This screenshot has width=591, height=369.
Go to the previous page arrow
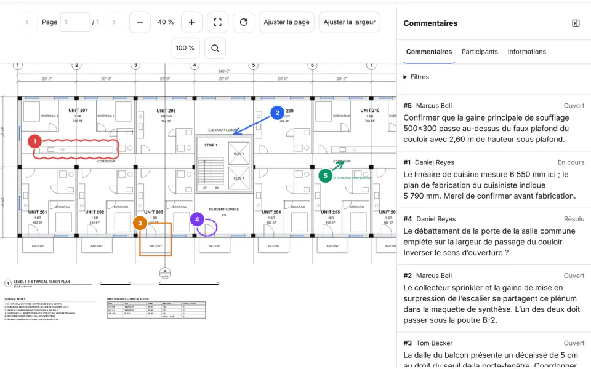click(27, 22)
